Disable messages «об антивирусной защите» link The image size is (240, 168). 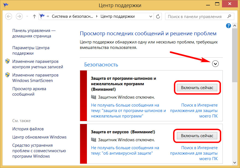pos(125,151)
